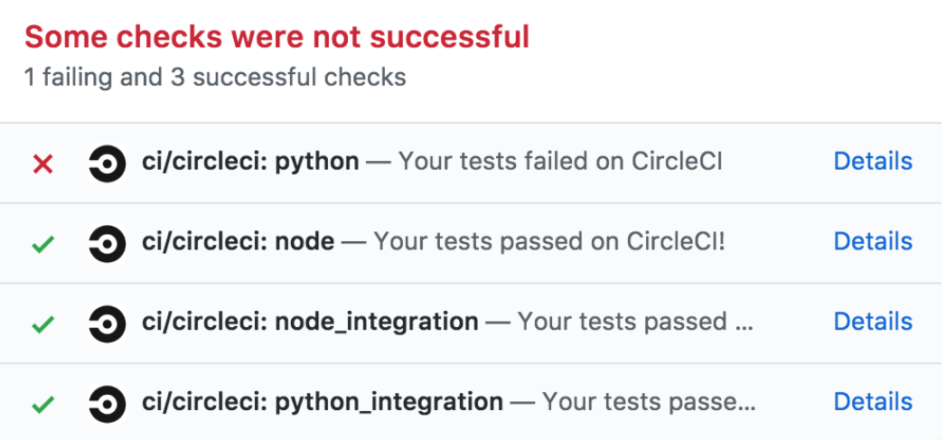
Task: Click the CircleCI logo on the node_integration row
Action: [x=107, y=323]
